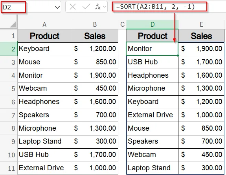Image resolution: width=226 pixels, height=175 pixels.
Task: Select the Mouse cell in column D
Action: tap(153, 128)
